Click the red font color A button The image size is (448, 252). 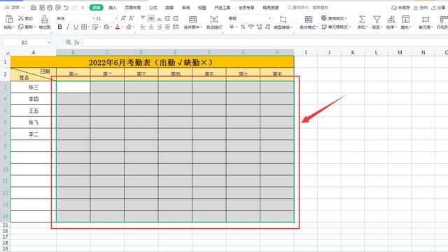pos(118,27)
